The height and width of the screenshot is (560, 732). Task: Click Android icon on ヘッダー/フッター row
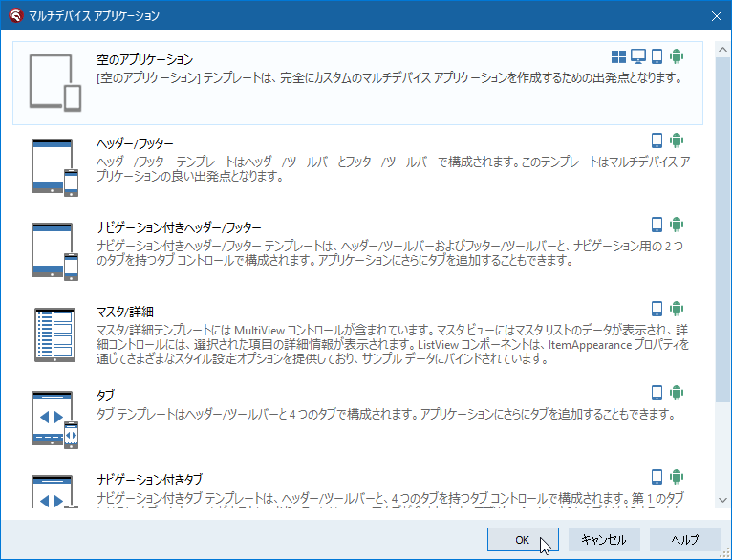tap(677, 140)
